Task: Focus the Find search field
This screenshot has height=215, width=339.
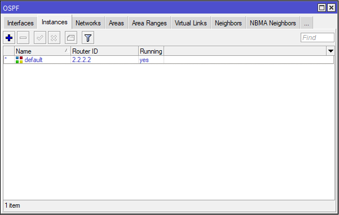Action: tap(318, 38)
